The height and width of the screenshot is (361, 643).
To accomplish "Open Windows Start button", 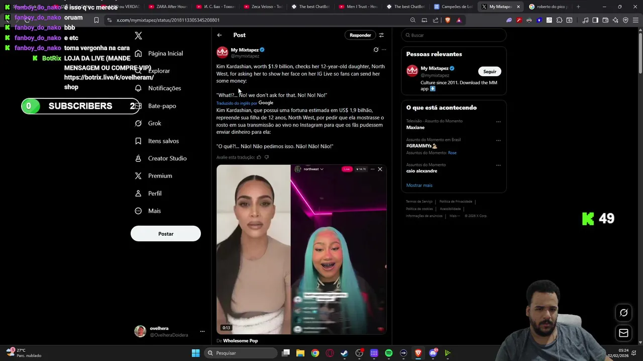I will point(196,353).
